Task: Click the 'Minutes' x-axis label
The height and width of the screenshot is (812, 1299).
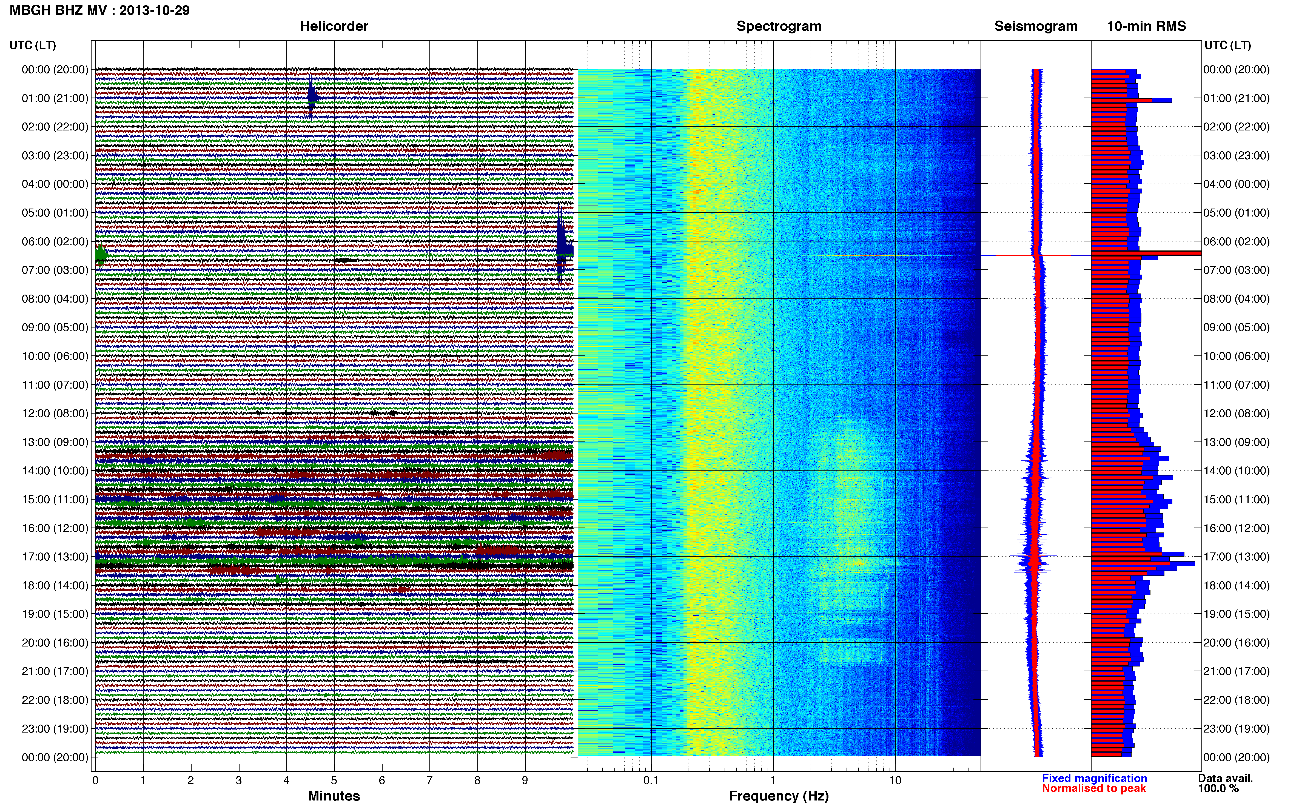Action: click(x=334, y=796)
